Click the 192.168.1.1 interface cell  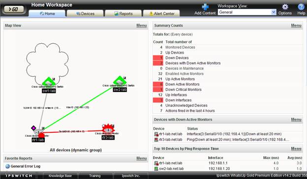click(218, 163)
